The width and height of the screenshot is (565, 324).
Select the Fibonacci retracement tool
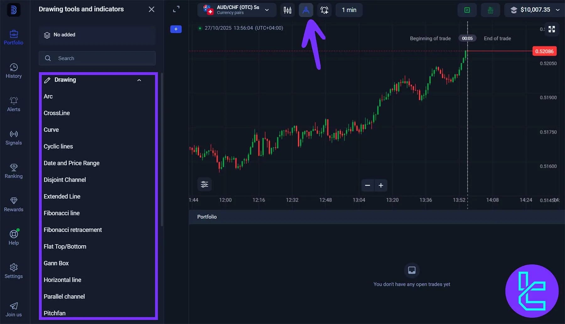pos(73,230)
